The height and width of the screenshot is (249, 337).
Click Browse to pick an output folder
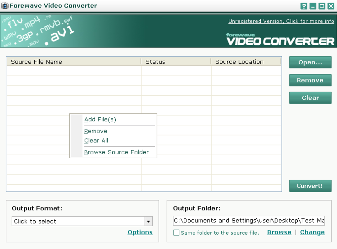(279, 232)
